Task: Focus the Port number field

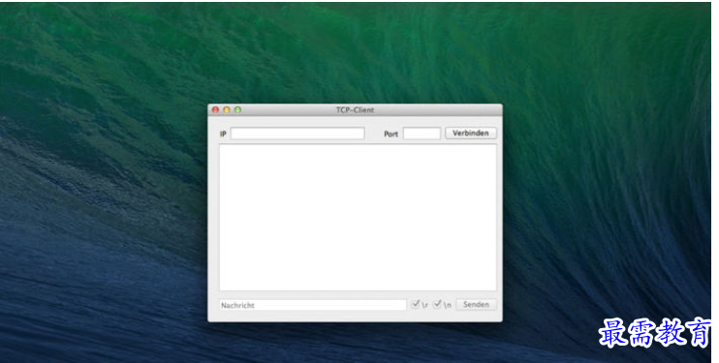Action: pyautogui.click(x=422, y=134)
